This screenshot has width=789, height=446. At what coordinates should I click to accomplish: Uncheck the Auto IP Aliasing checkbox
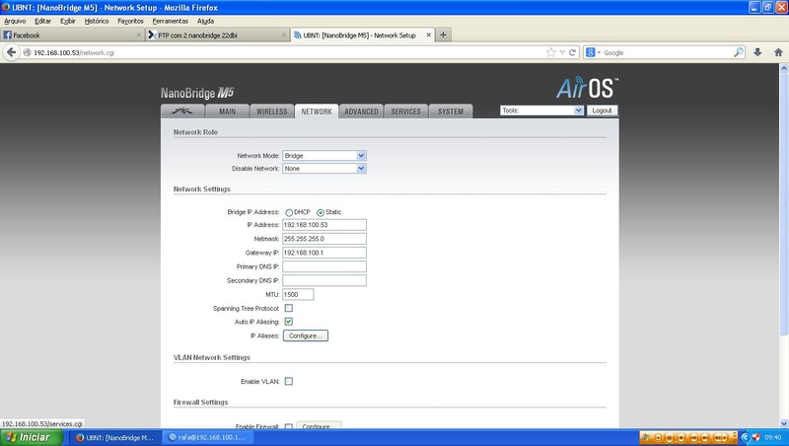(289, 322)
